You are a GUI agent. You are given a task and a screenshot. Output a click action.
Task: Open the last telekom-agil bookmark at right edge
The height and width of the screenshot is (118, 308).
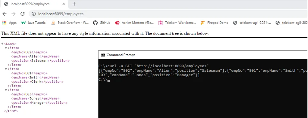coord(292,23)
